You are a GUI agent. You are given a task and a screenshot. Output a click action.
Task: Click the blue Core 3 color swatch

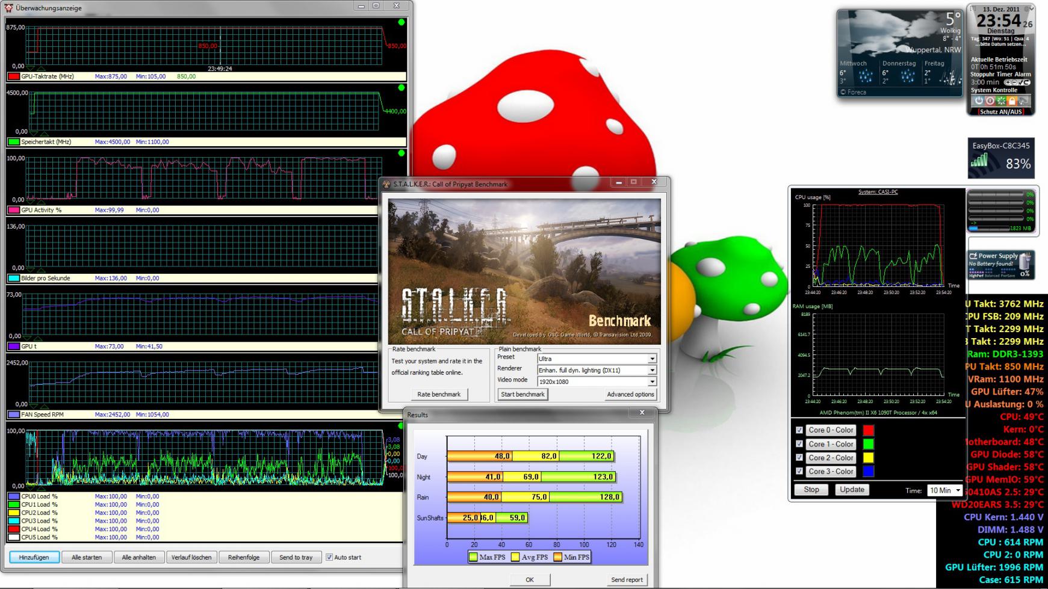(x=868, y=472)
